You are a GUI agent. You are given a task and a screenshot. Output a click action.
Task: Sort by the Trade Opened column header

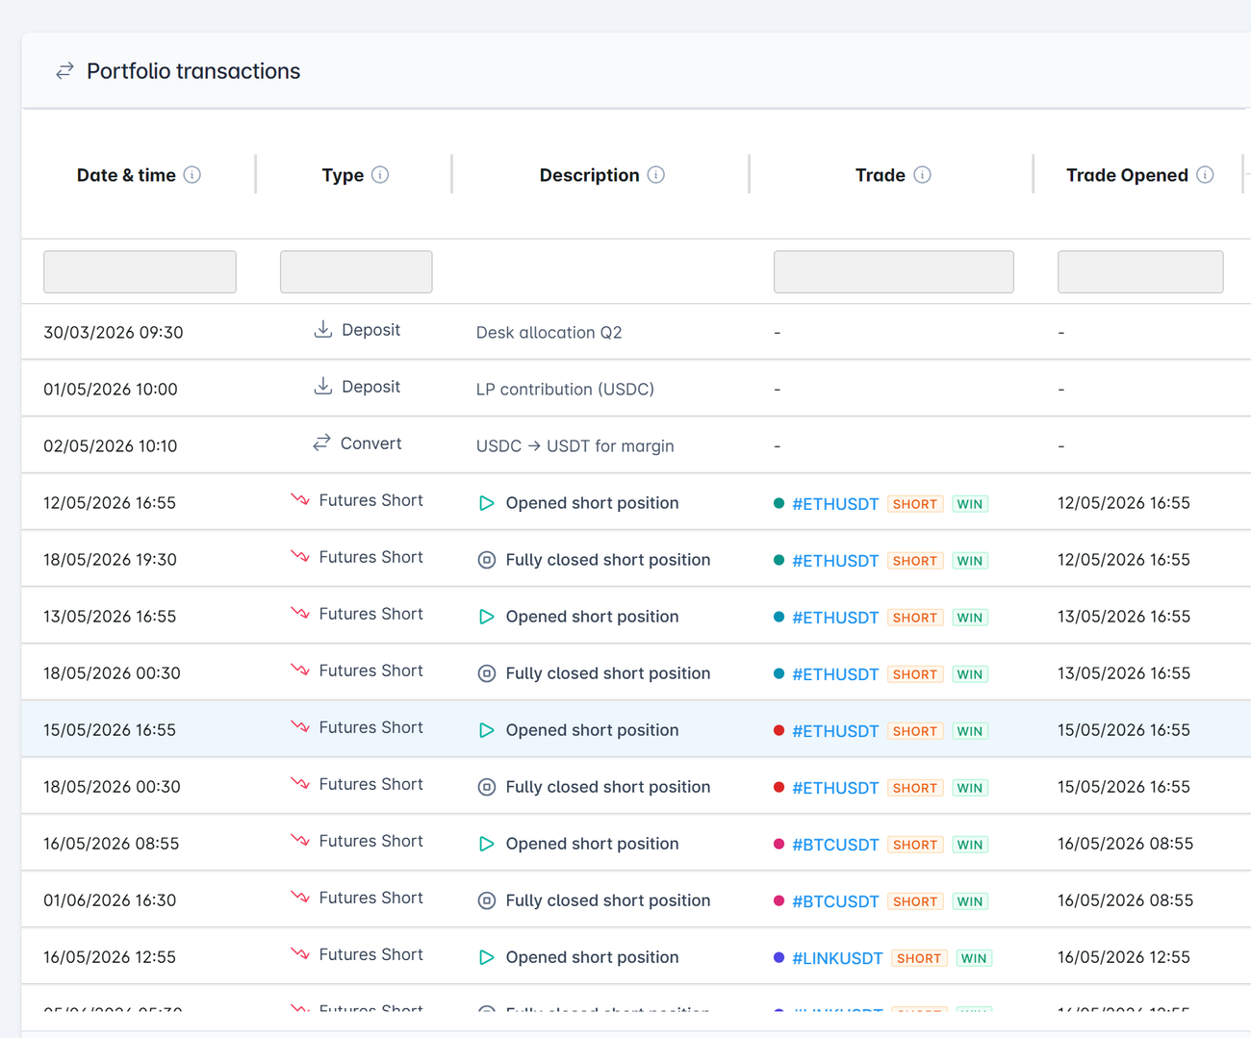point(1127,175)
